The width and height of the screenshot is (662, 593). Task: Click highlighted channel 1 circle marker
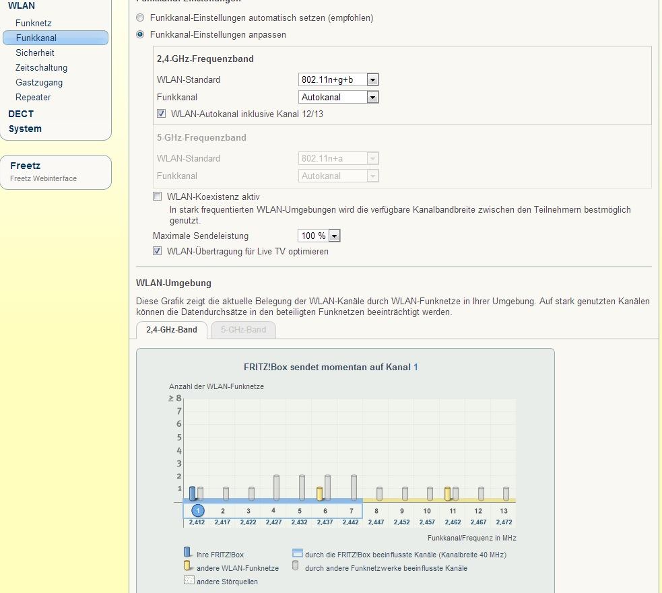tap(197, 511)
